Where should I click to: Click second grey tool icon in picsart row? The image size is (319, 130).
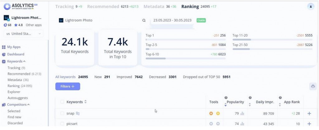tap(218, 124)
